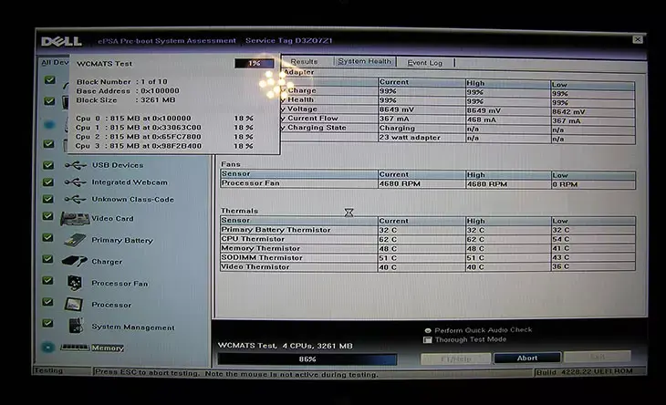Select the Processor chip icon
The width and height of the screenshot is (666, 405).
coord(73,304)
